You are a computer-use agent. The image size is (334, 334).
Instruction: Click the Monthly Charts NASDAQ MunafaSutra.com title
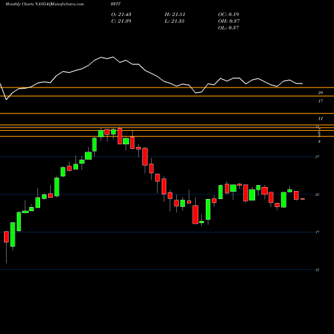point(45,4)
